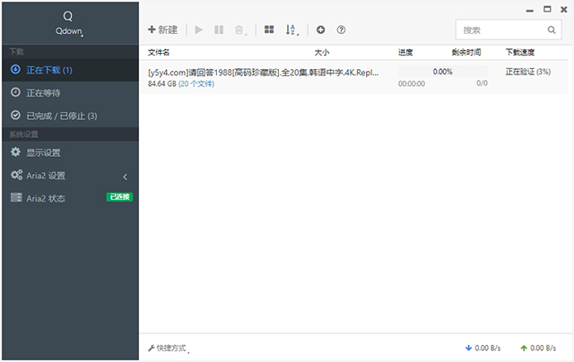Open the 正在等待 waiting list
Image resolution: width=574 pixels, height=362 pixels.
click(70, 93)
